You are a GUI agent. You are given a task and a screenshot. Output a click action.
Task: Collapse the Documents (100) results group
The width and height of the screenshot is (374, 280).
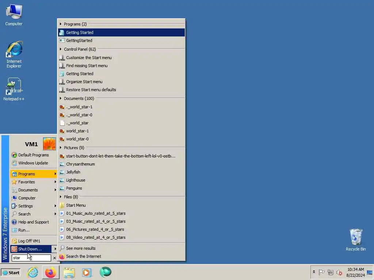point(61,98)
